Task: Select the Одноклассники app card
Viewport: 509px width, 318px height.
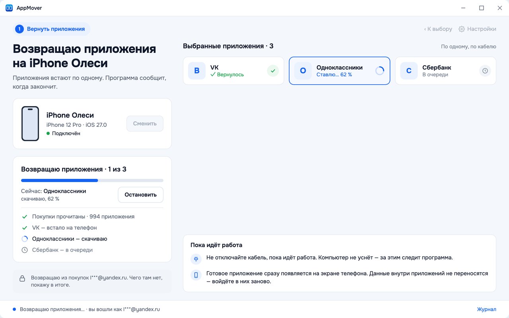Action: (x=340, y=71)
